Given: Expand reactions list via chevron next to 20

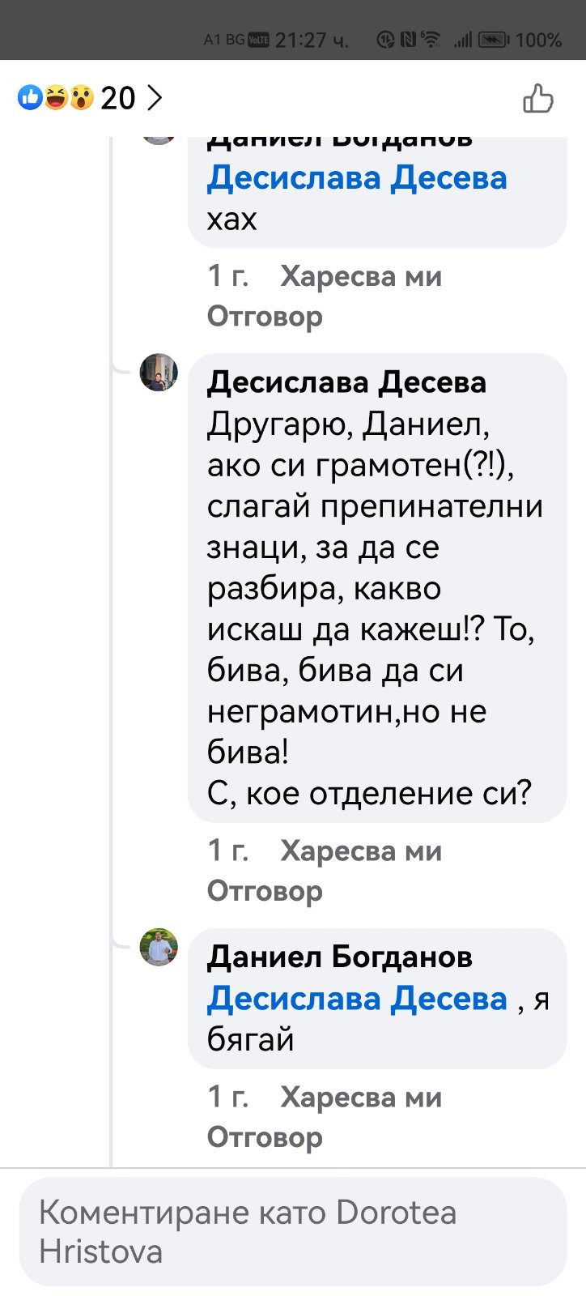Looking at the screenshot, I should point(155,99).
